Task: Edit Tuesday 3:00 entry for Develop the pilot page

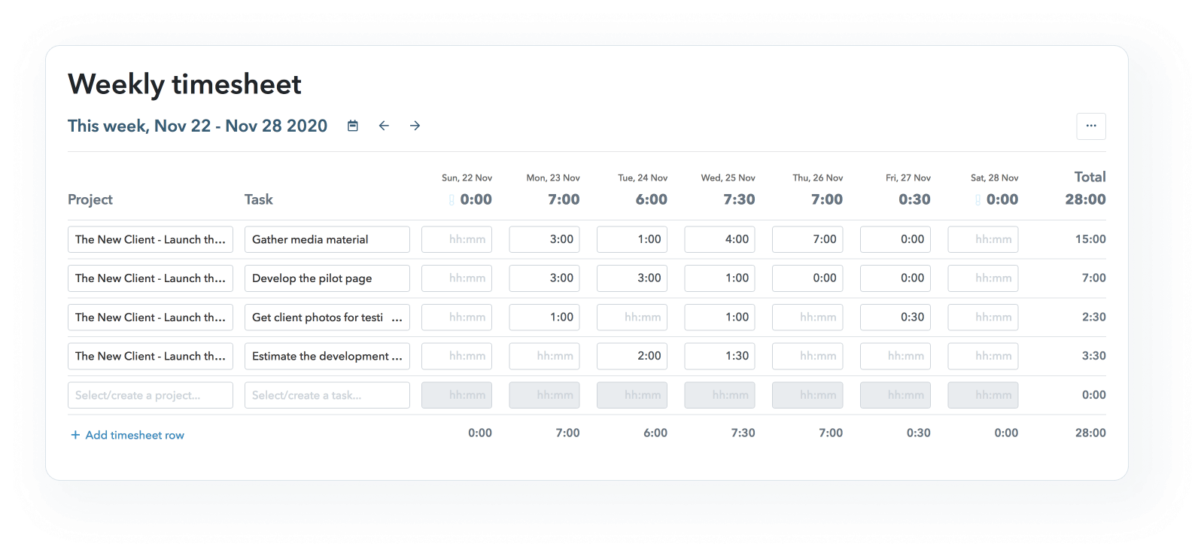Action: 632,278
